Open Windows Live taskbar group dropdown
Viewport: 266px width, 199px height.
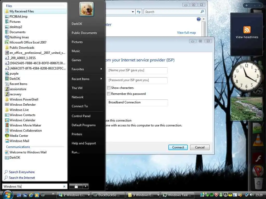click(88, 195)
